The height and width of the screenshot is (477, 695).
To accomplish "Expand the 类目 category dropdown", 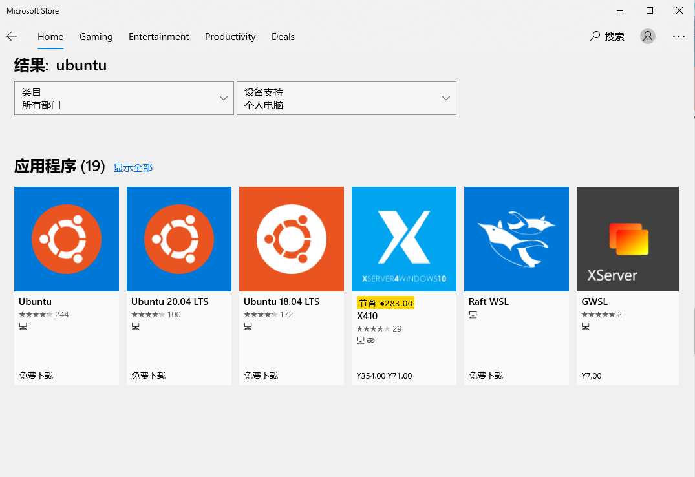I will pyautogui.click(x=124, y=98).
